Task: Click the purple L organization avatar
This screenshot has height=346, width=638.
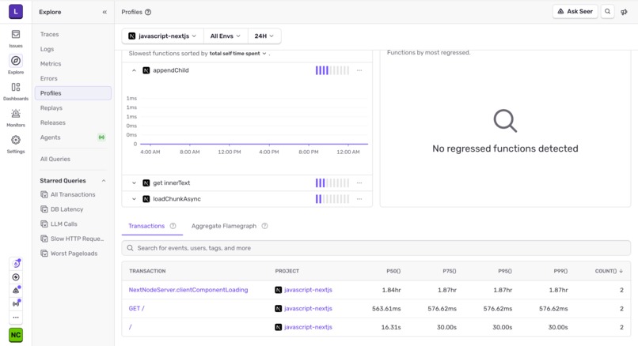Action: [x=16, y=12]
